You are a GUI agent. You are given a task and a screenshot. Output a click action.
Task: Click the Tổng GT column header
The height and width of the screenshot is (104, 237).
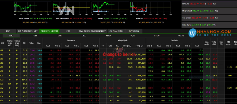click(139, 46)
